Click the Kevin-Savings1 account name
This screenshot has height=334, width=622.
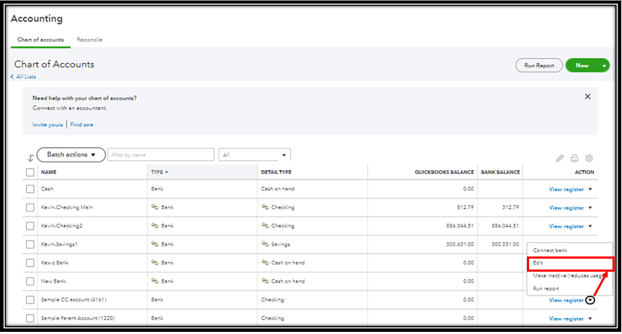60,244
